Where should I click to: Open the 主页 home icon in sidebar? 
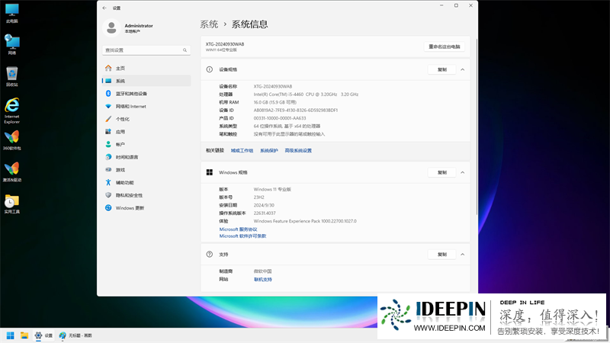pos(108,68)
